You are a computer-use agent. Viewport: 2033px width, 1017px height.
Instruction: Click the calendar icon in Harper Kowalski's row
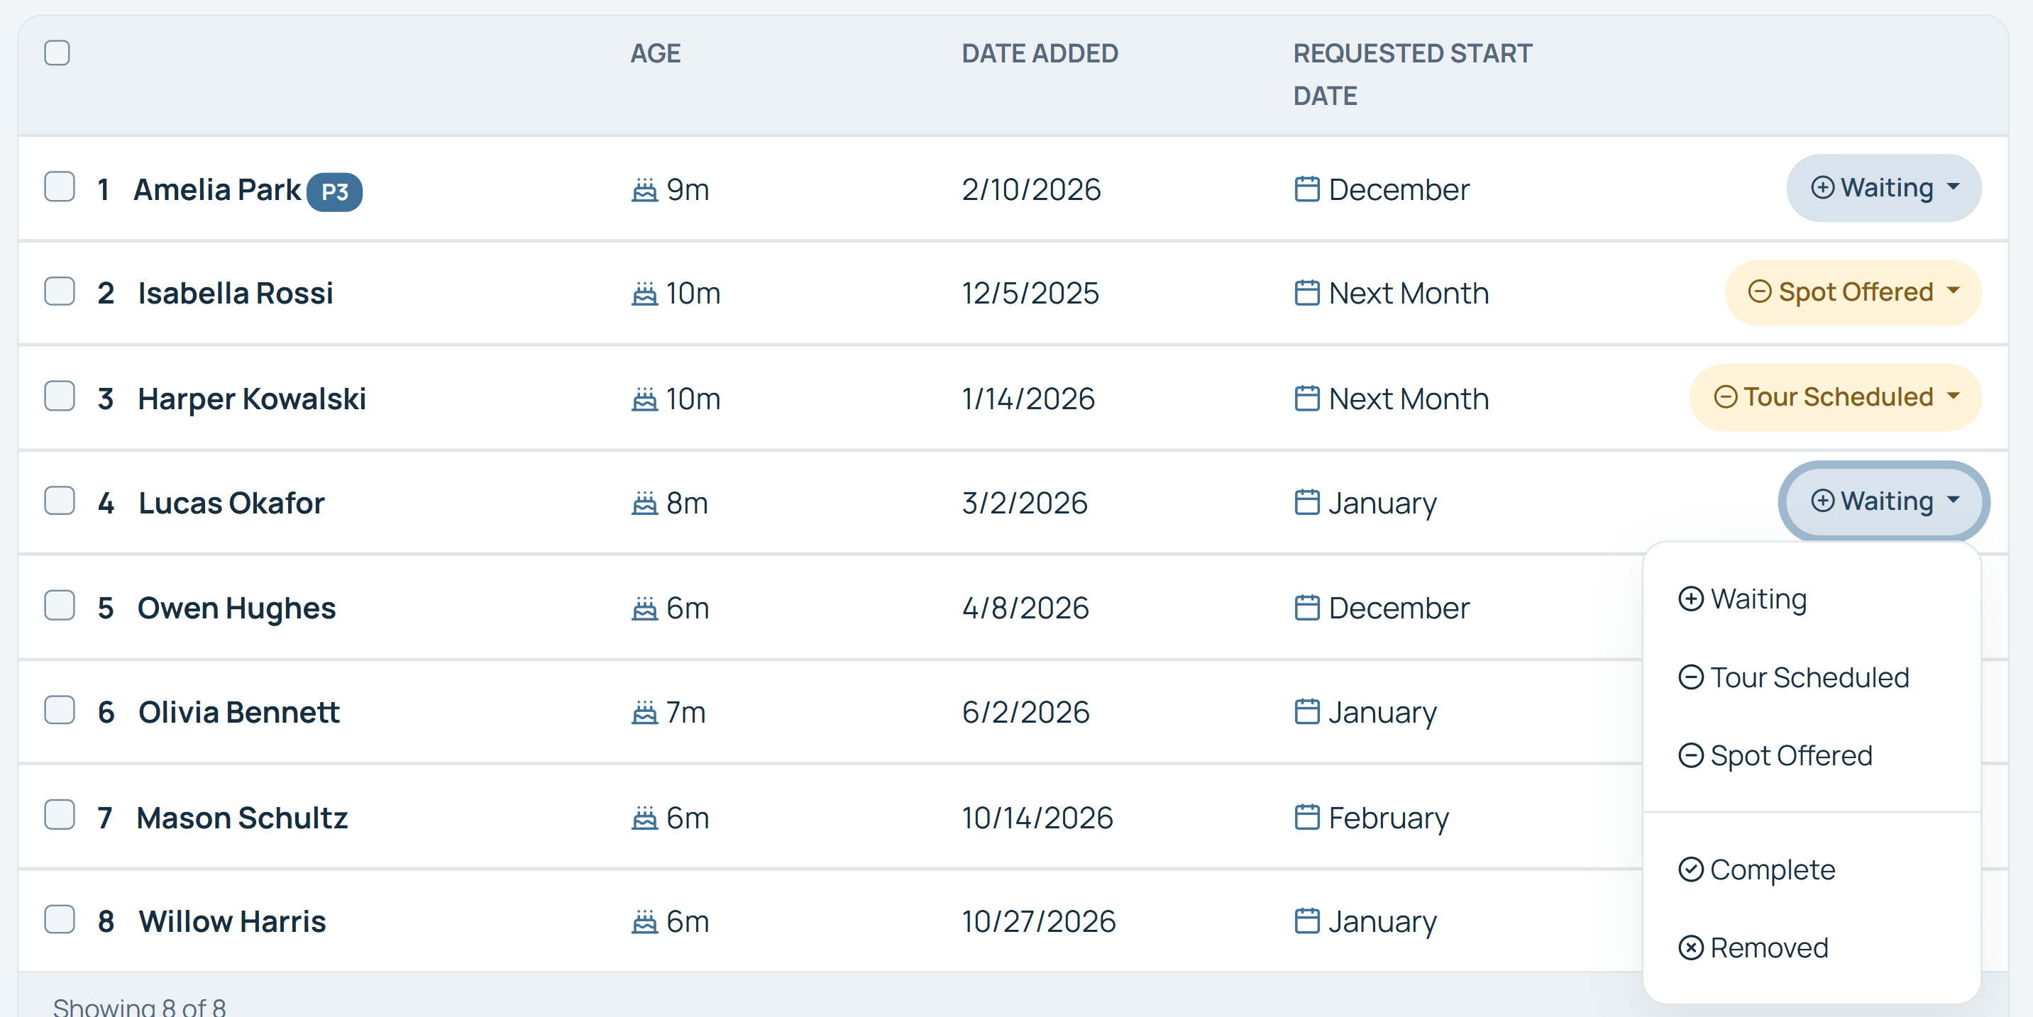[x=1307, y=399]
